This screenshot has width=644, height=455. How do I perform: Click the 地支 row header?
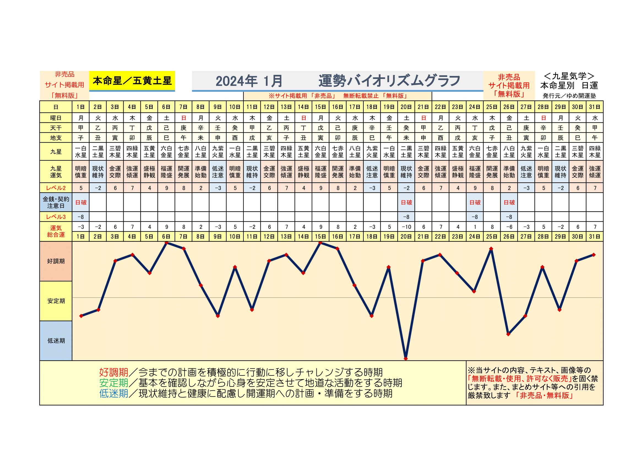point(56,138)
